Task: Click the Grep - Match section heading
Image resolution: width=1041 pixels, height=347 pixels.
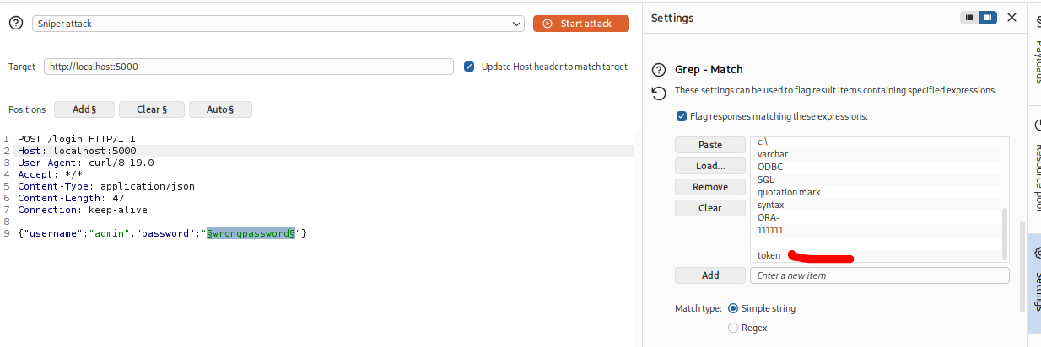Action: pos(709,70)
